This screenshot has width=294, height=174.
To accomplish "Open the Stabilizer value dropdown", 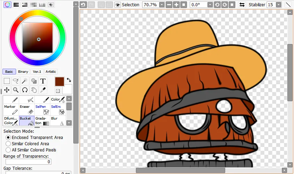I will tap(279, 5).
